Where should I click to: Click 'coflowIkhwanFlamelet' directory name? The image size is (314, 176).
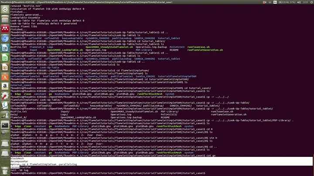25,76
